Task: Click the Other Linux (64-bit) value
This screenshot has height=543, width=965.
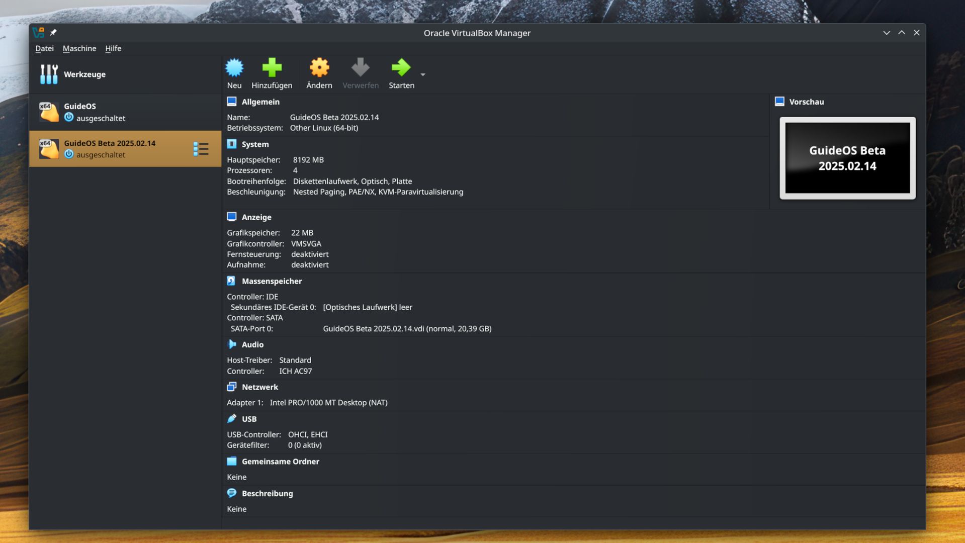Action: 324,128
